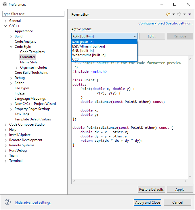Image resolution: width=195 pixels, height=210 pixels.
Task: Expand the Terminal tree node
Action: [6, 161]
